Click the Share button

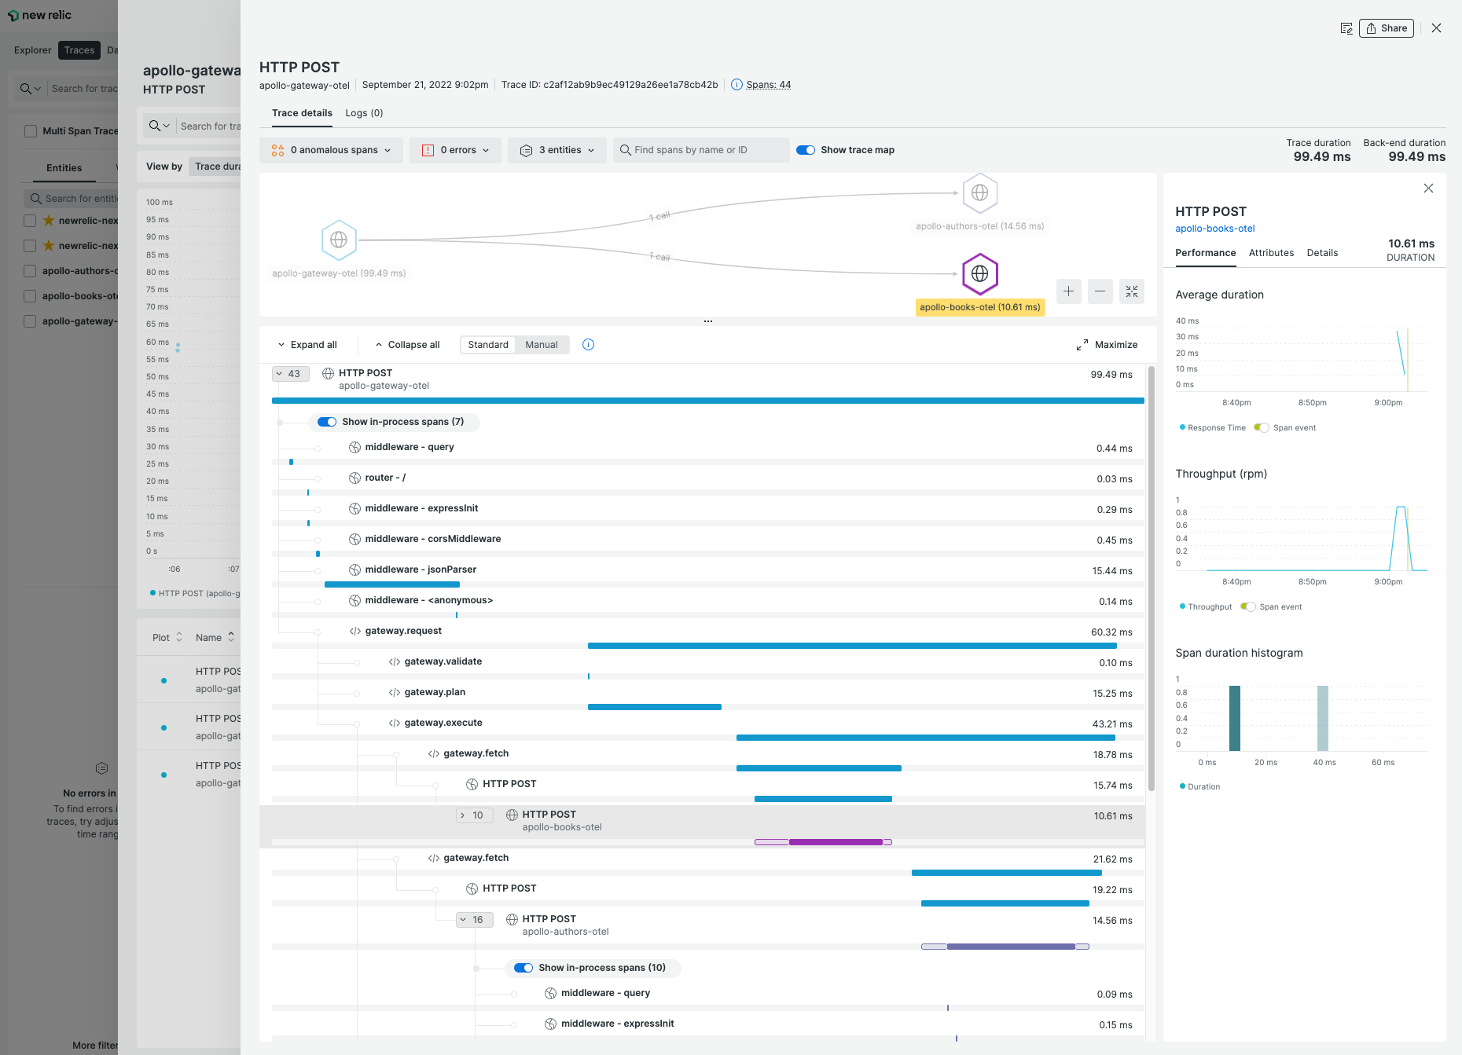[1387, 27]
